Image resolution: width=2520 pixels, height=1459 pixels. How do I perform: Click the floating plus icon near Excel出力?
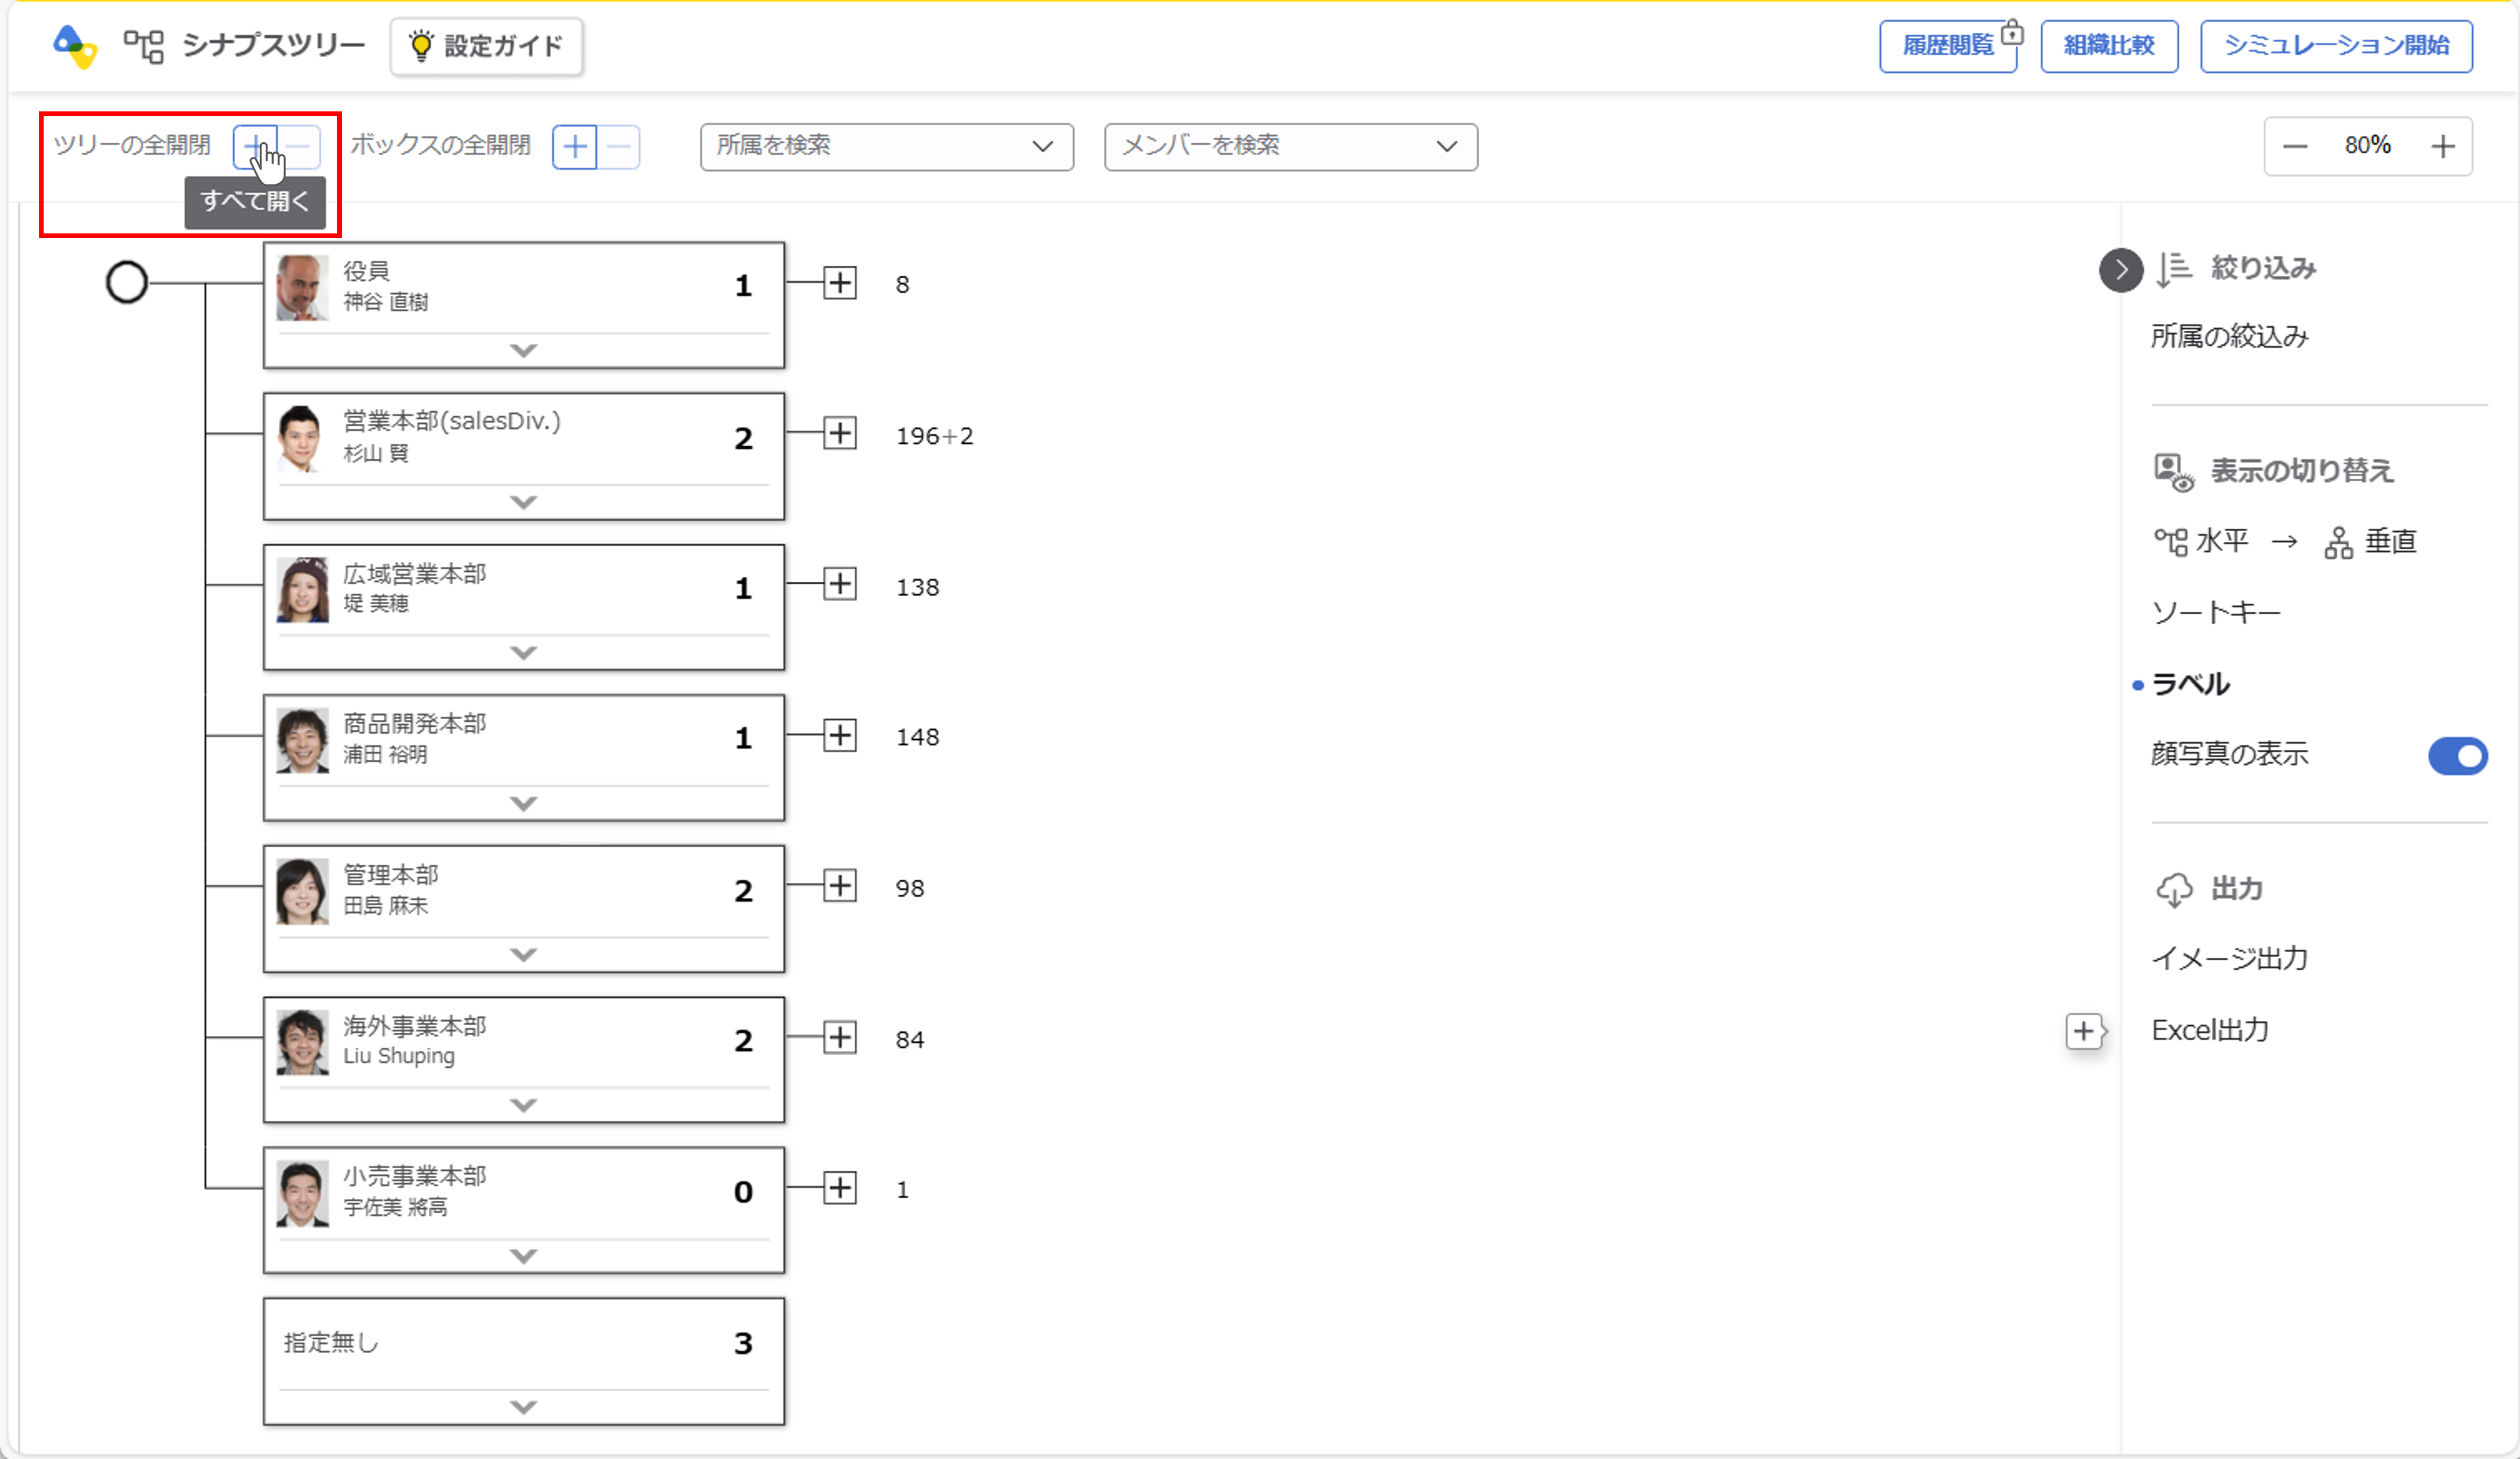[x=2083, y=1031]
